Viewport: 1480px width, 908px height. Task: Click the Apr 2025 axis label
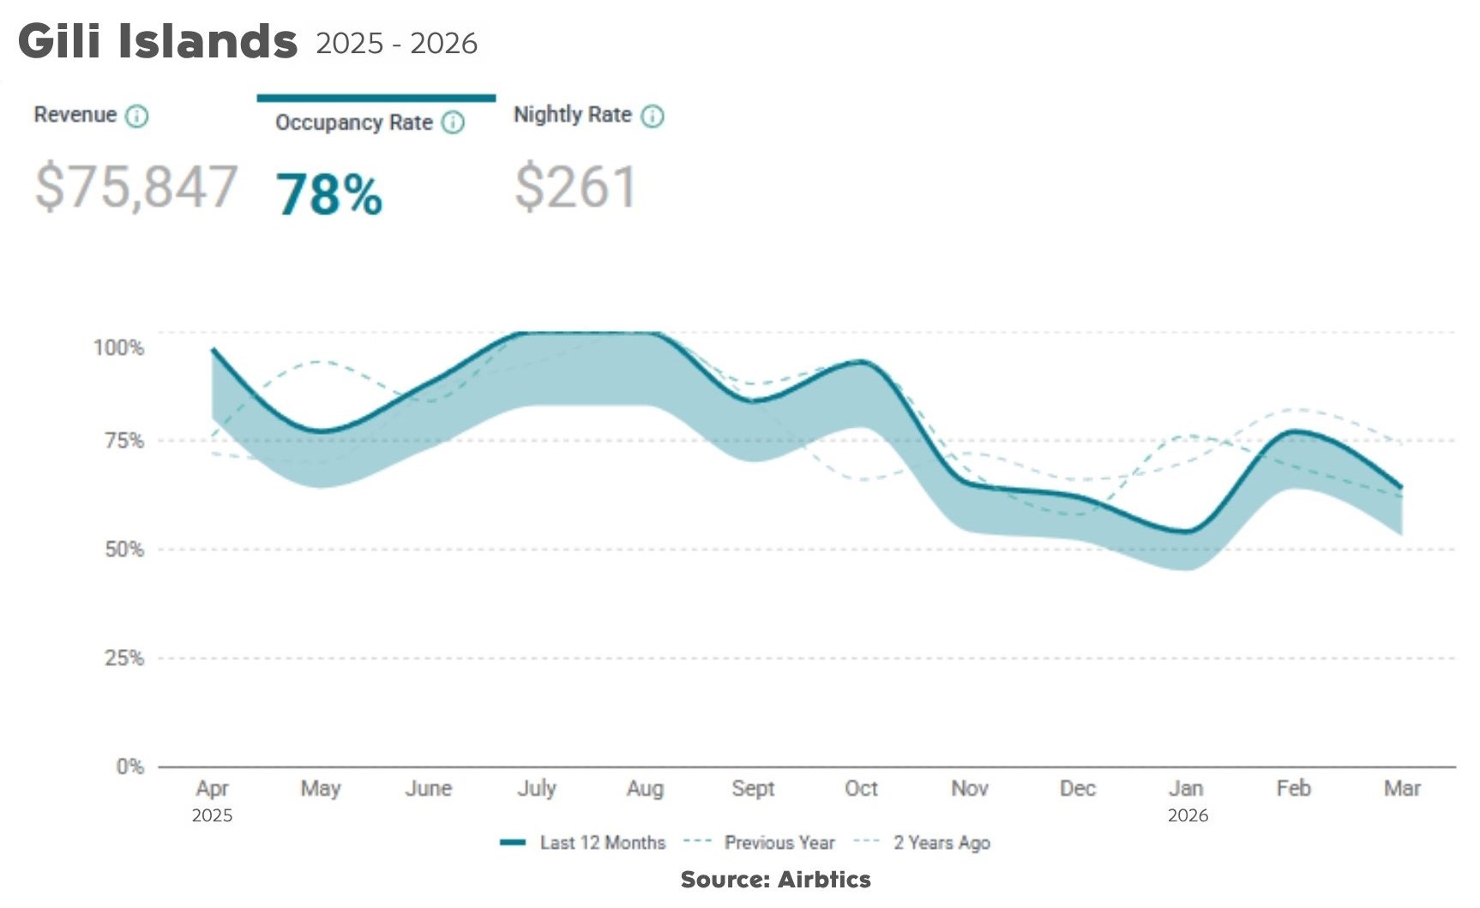pyautogui.click(x=212, y=801)
